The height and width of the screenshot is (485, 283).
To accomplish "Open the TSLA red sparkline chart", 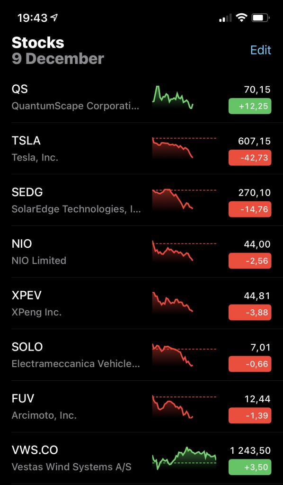I will tap(184, 148).
